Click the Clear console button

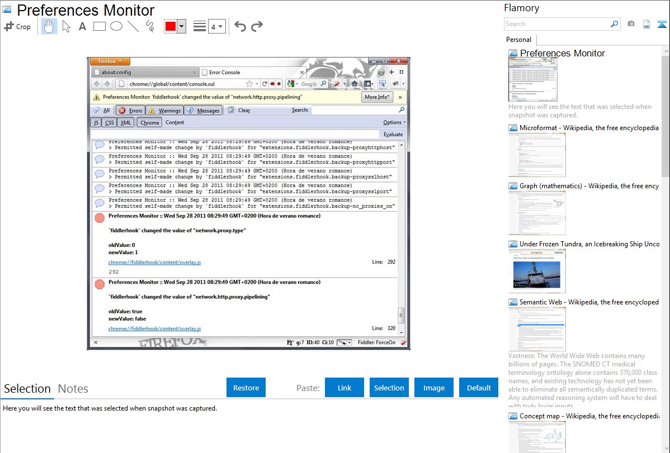(x=239, y=110)
